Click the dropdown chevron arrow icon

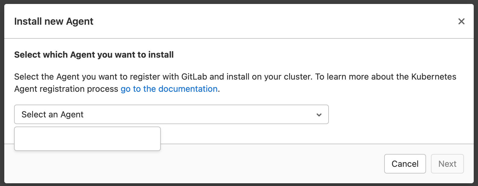pyautogui.click(x=319, y=115)
